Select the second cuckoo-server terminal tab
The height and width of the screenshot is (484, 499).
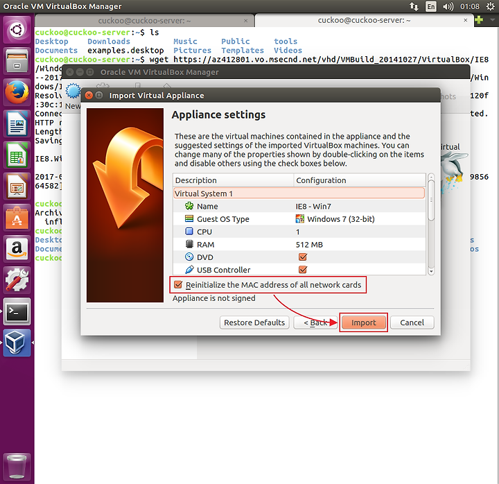point(364,20)
